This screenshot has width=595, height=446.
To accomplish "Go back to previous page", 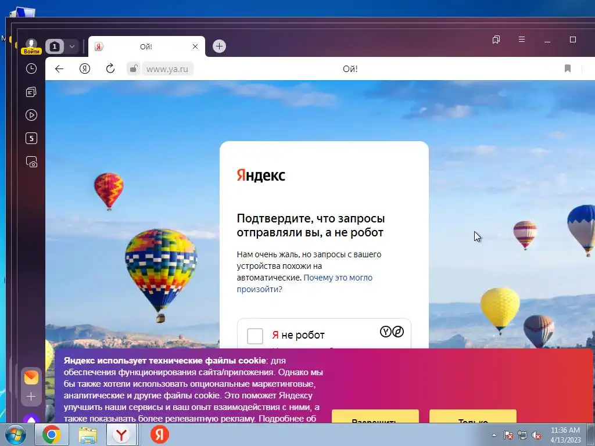I will click(59, 69).
